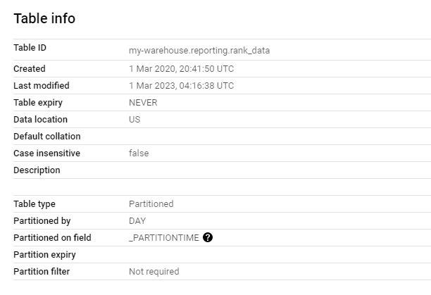Click the false value for Case insensitive
Screen dimensions: 431x295
pyautogui.click(x=139, y=153)
